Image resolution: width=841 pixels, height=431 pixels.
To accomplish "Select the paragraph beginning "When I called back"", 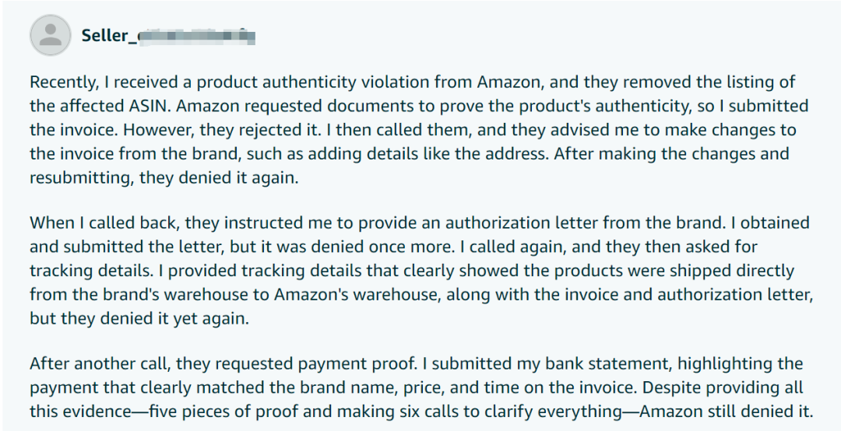I will tap(421, 270).
